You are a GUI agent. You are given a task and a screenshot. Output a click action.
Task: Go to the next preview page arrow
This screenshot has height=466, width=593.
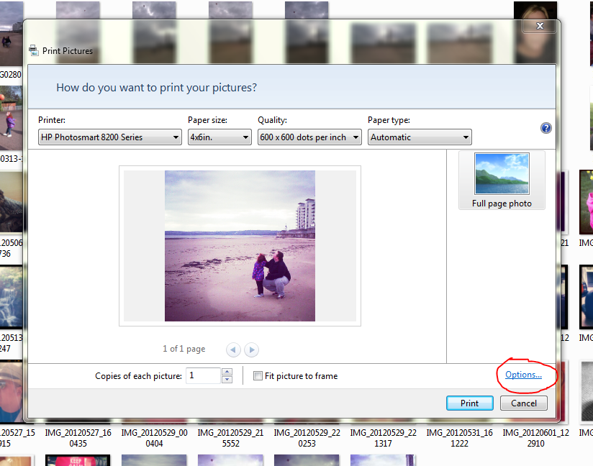pyautogui.click(x=251, y=349)
